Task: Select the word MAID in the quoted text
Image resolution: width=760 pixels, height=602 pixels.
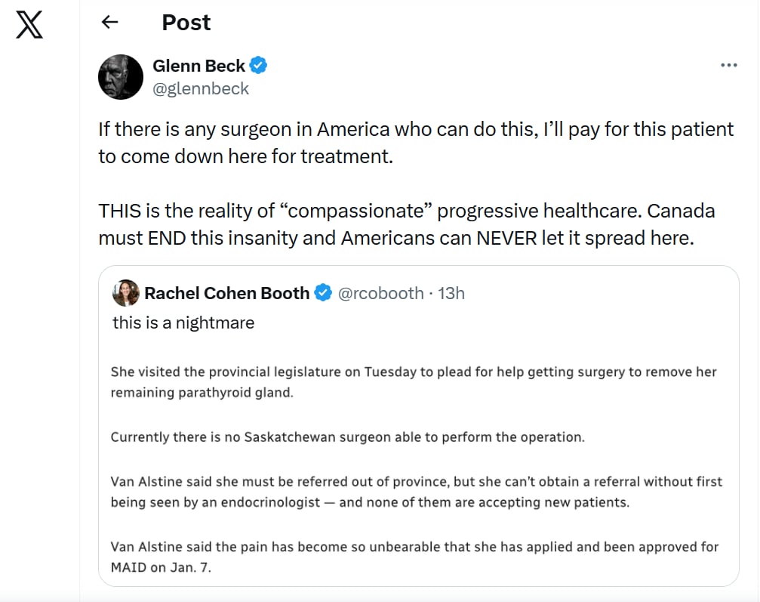Action: 128,566
